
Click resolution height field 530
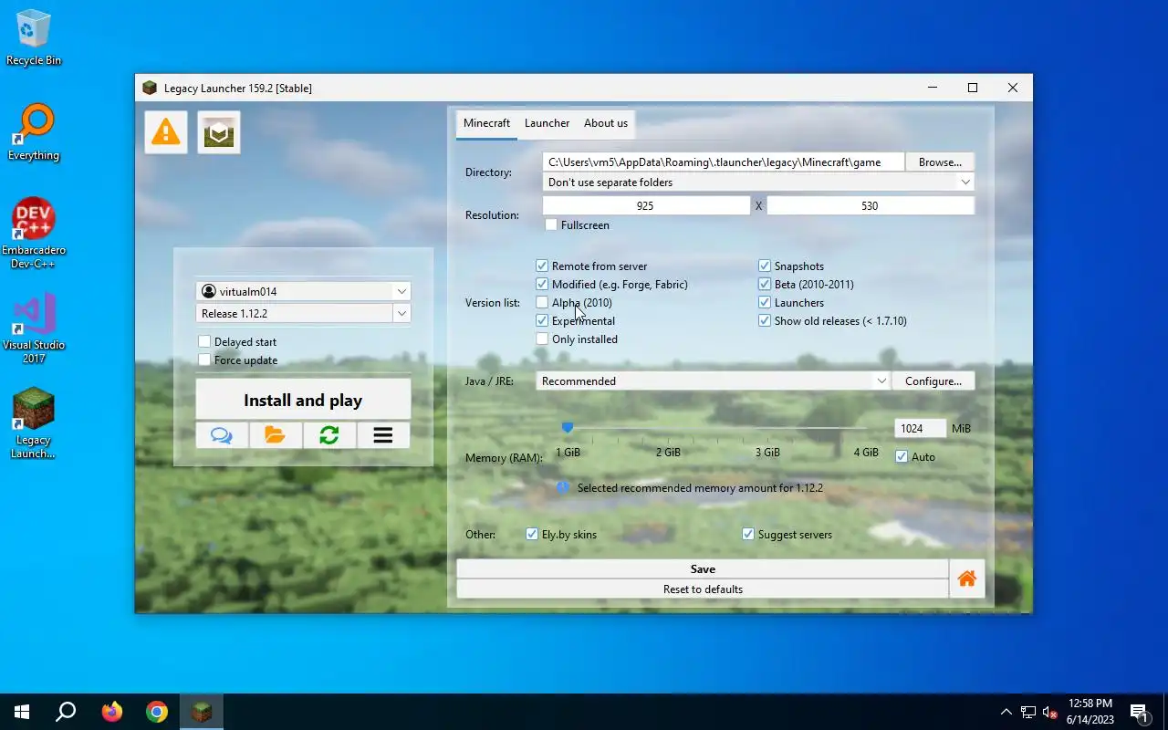point(871,205)
